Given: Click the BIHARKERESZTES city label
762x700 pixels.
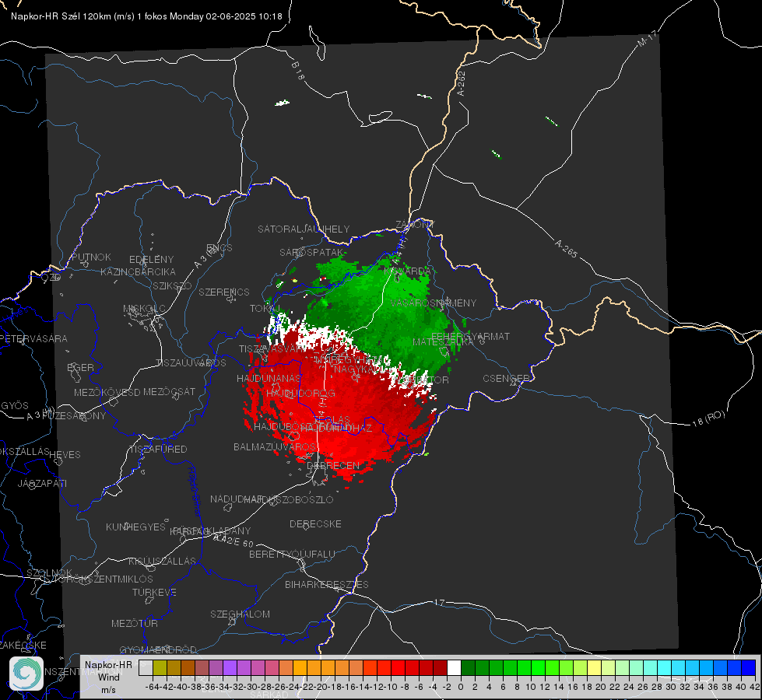Looking at the screenshot, I should 327,584.
